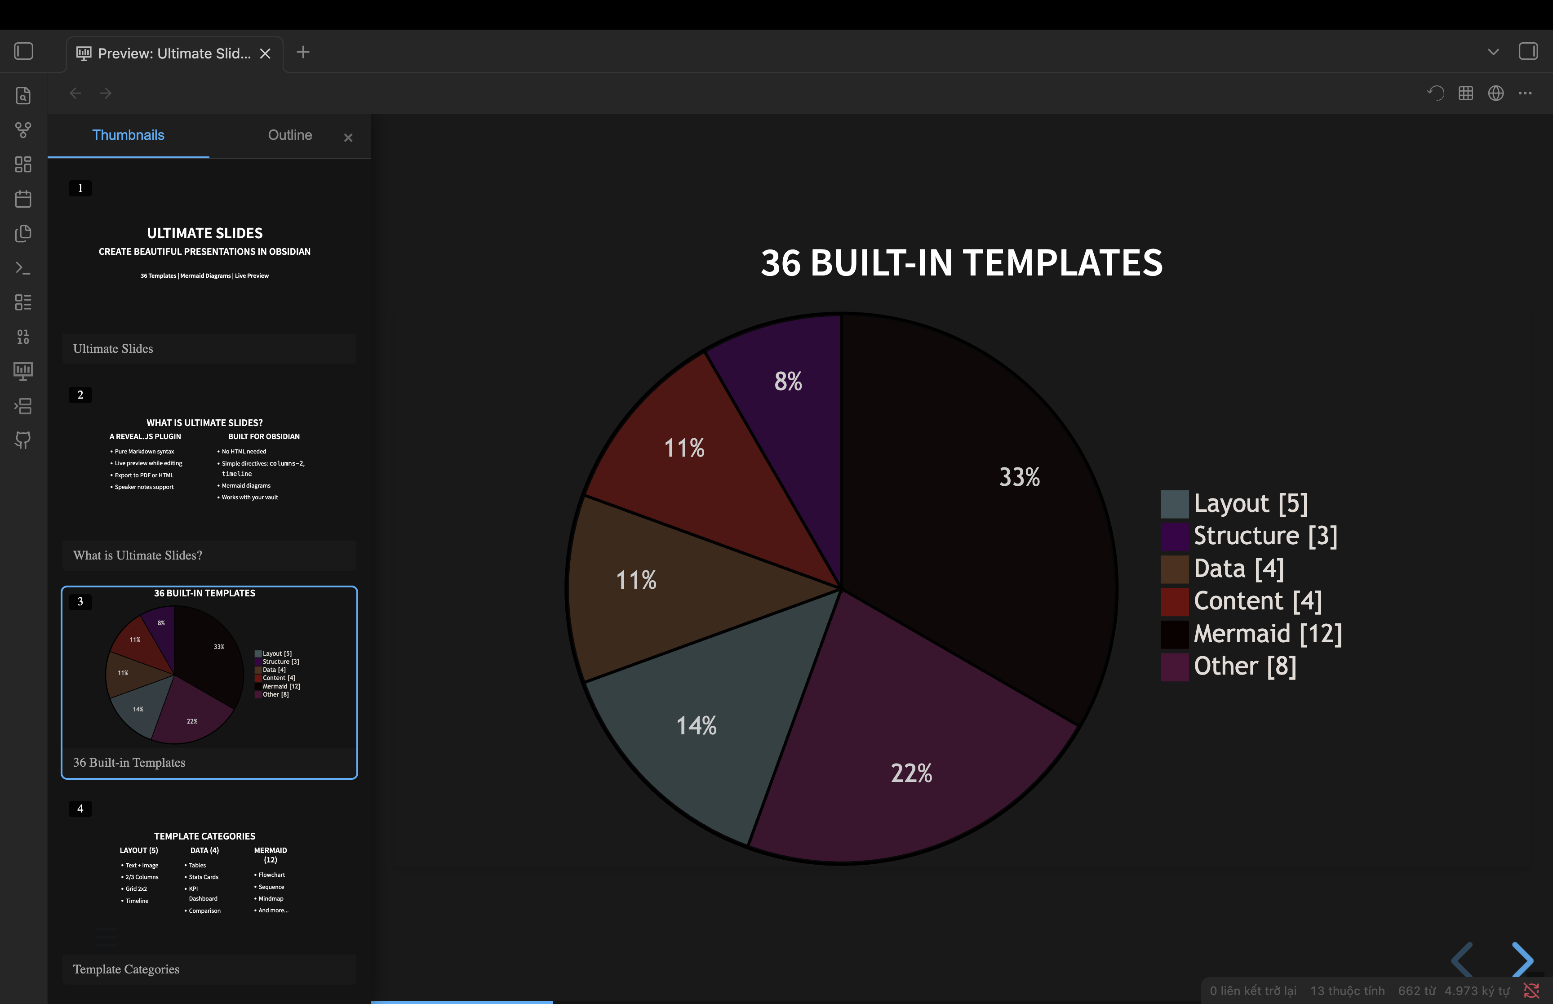Click the '13 thuộc tính' status item
Image resolution: width=1553 pixels, height=1004 pixels.
coord(1347,991)
